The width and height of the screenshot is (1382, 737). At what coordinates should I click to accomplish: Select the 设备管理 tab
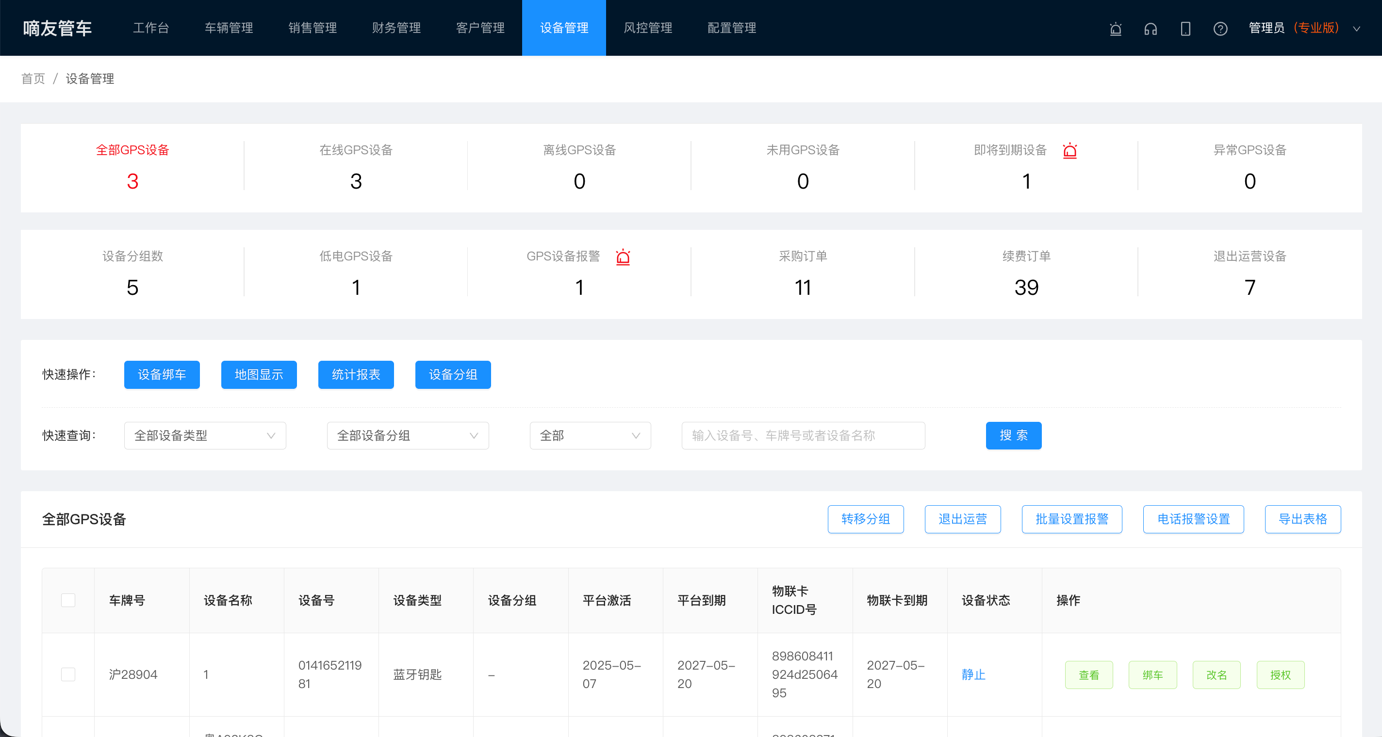pos(564,28)
